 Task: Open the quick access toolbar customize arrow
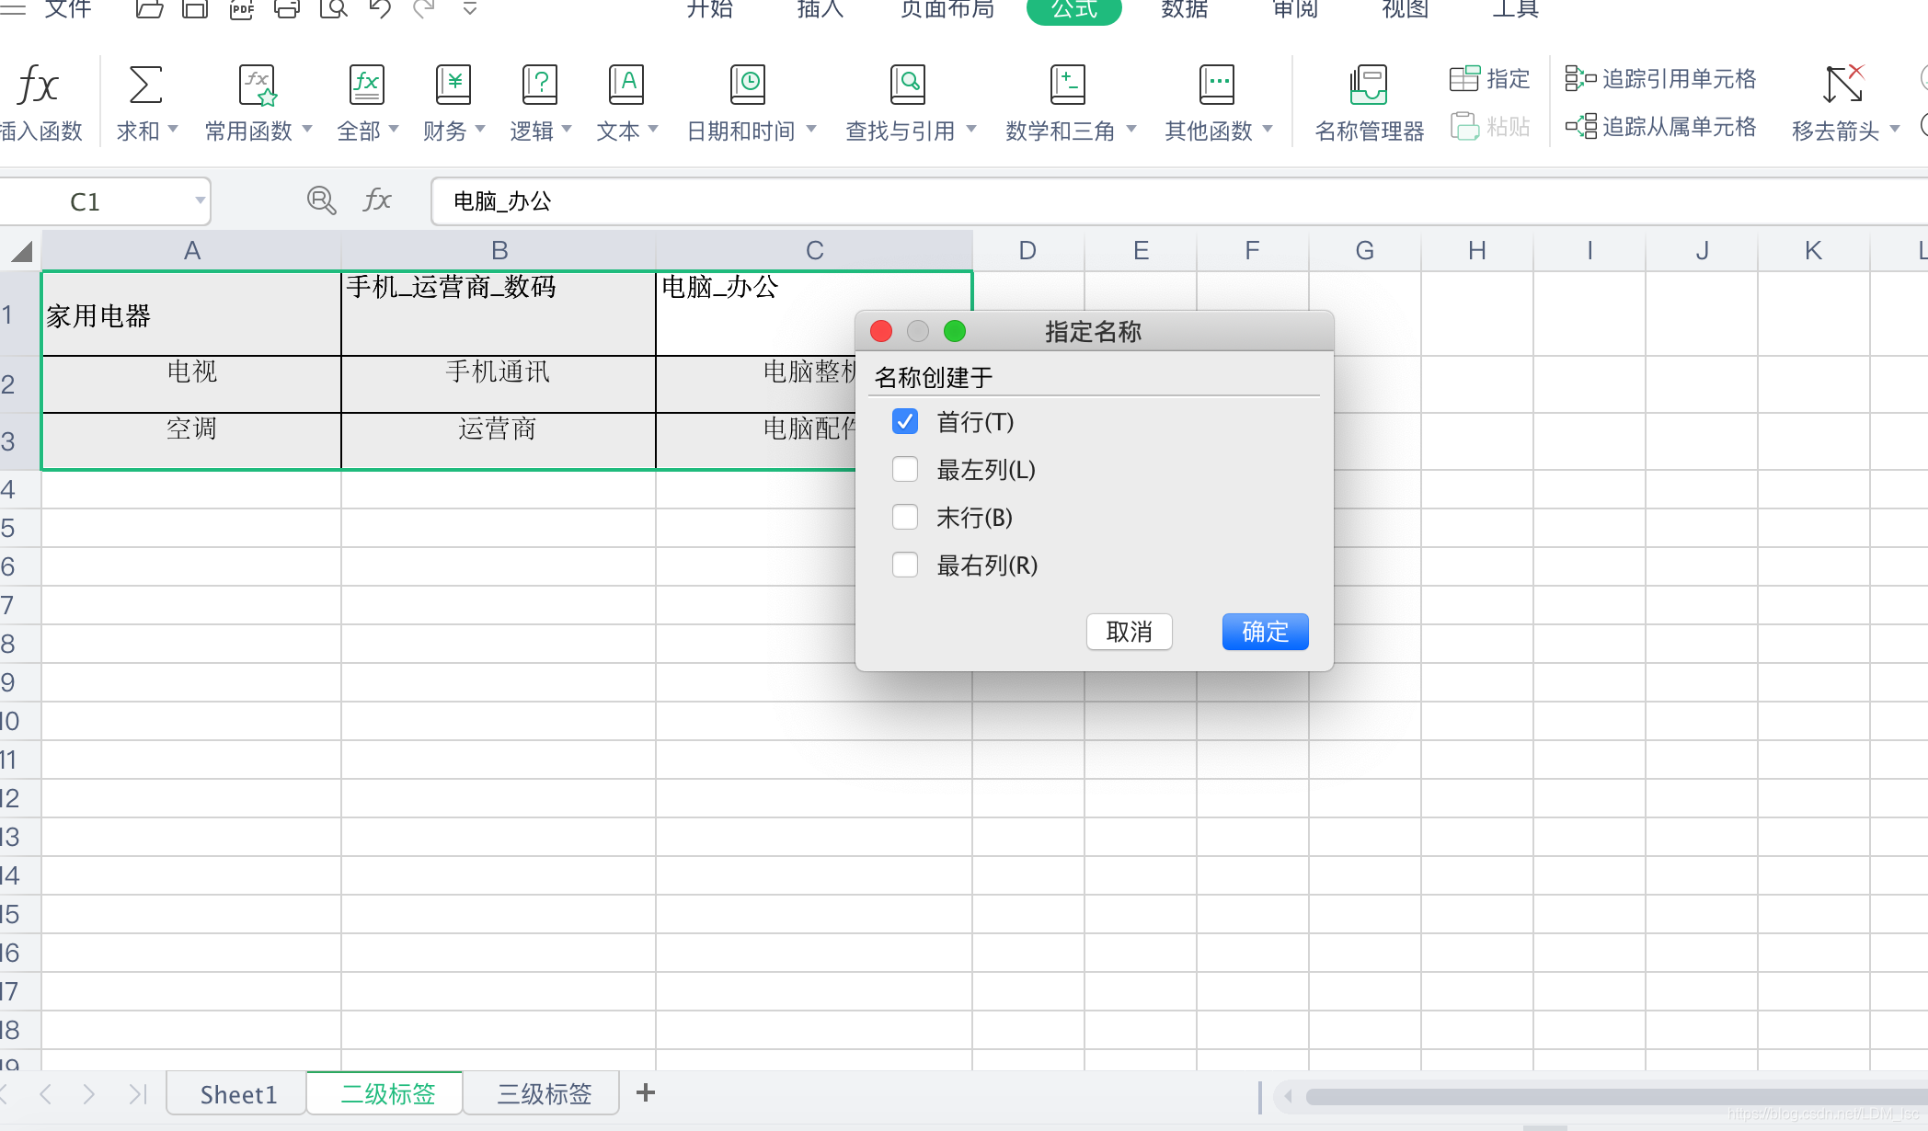[470, 9]
